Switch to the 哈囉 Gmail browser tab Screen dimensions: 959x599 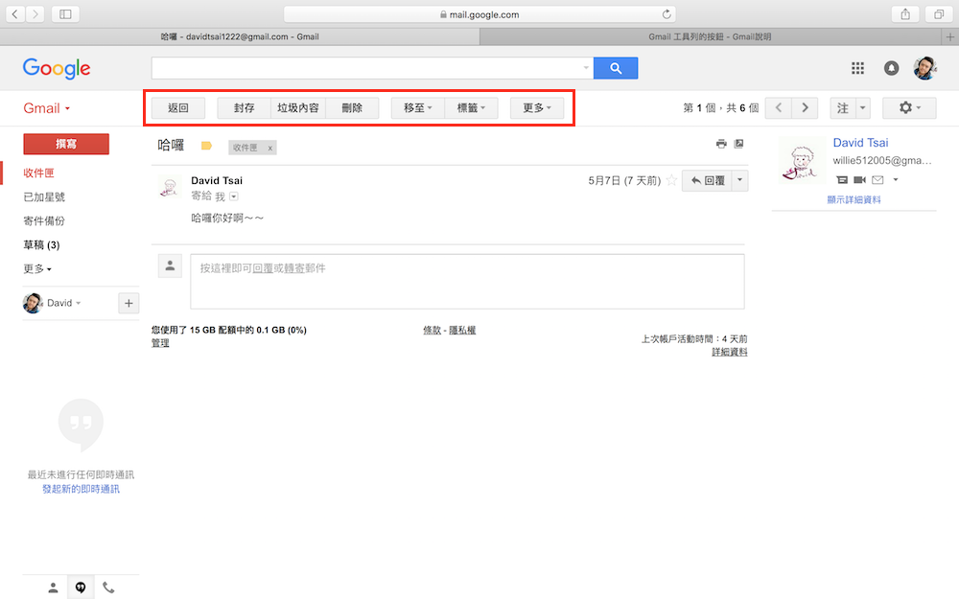pos(240,36)
